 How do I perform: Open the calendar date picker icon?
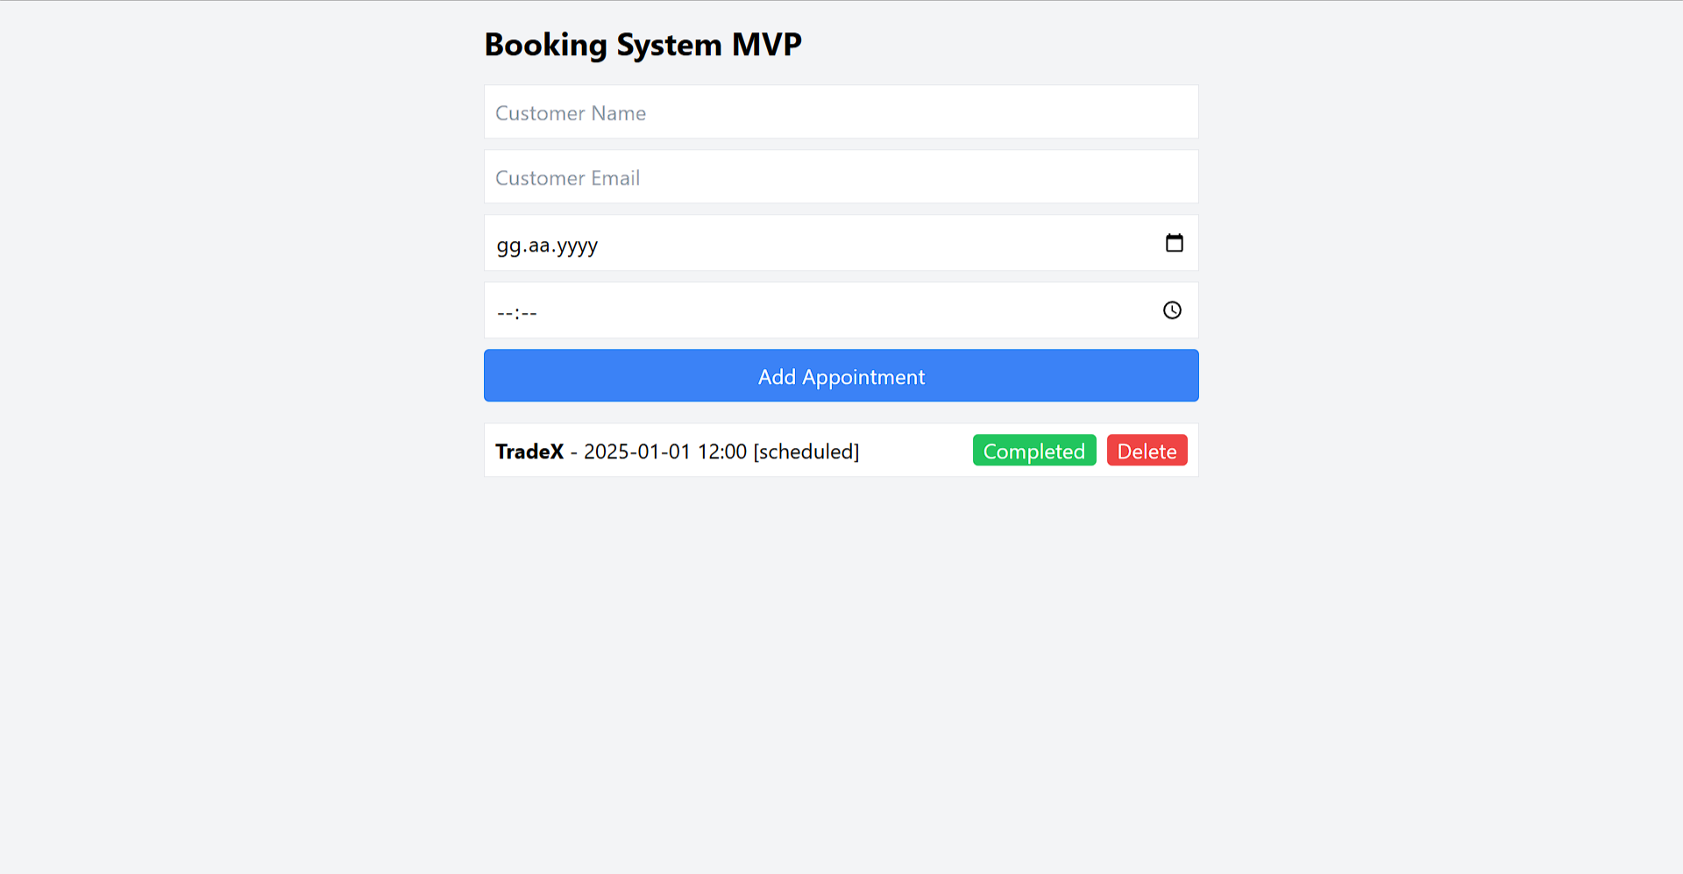pyautogui.click(x=1174, y=243)
